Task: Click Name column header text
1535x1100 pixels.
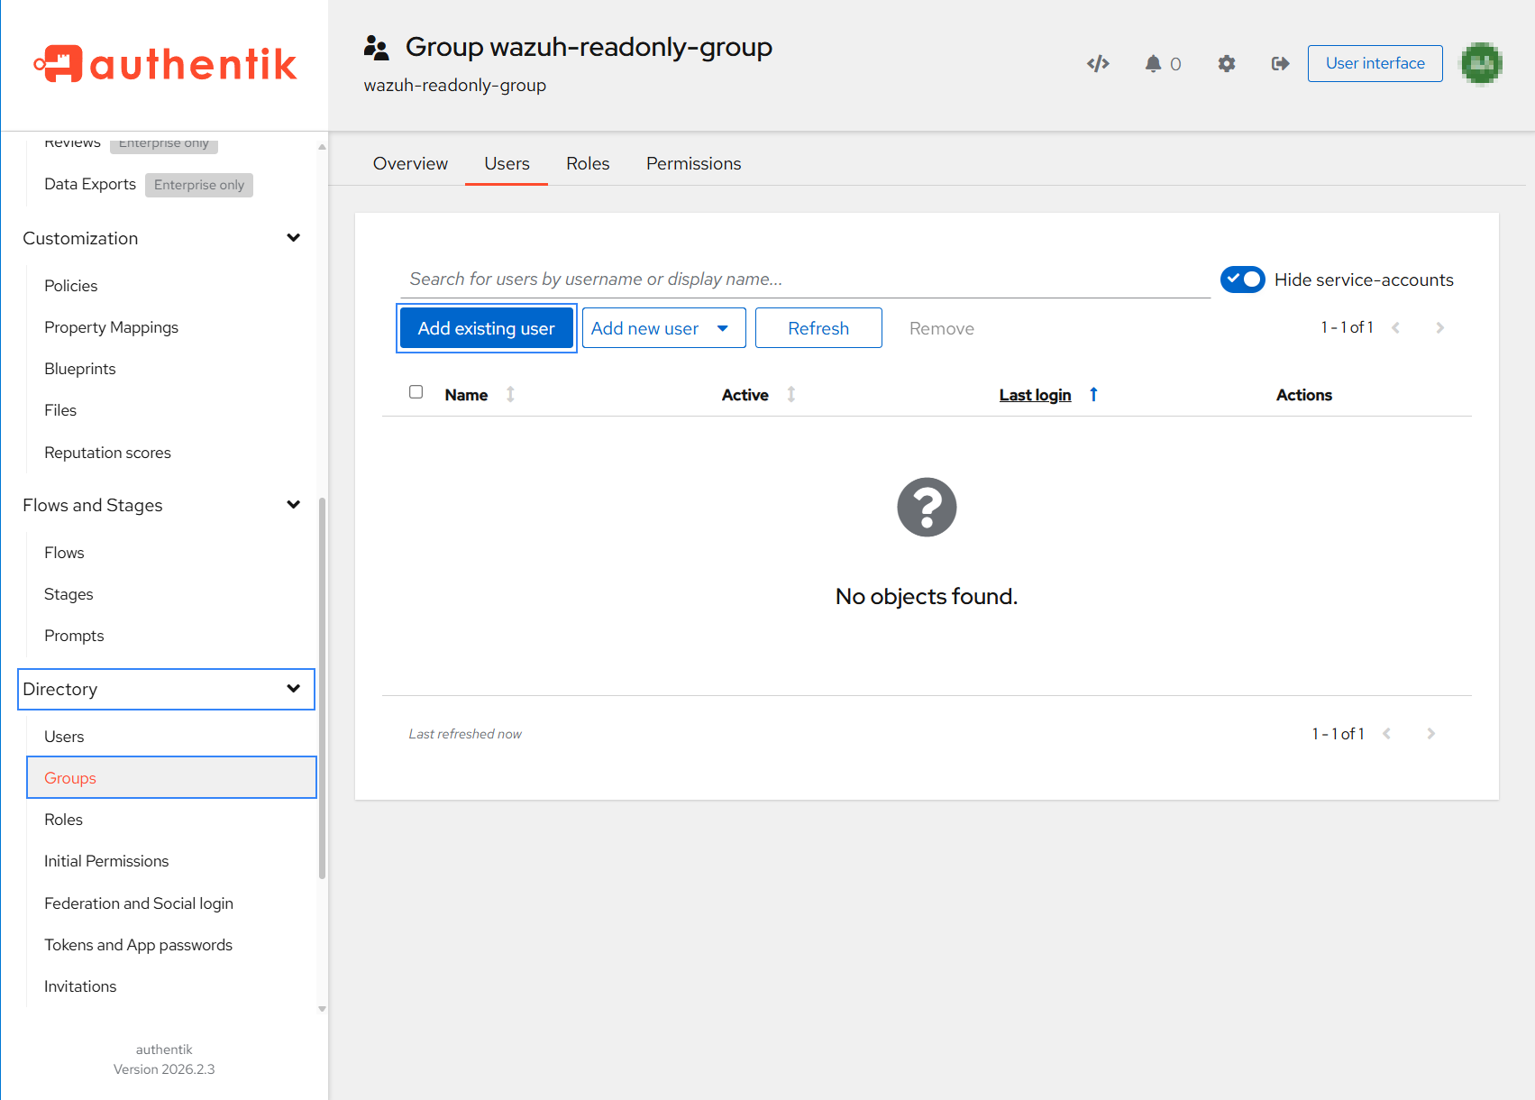Action: pos(466,395)
